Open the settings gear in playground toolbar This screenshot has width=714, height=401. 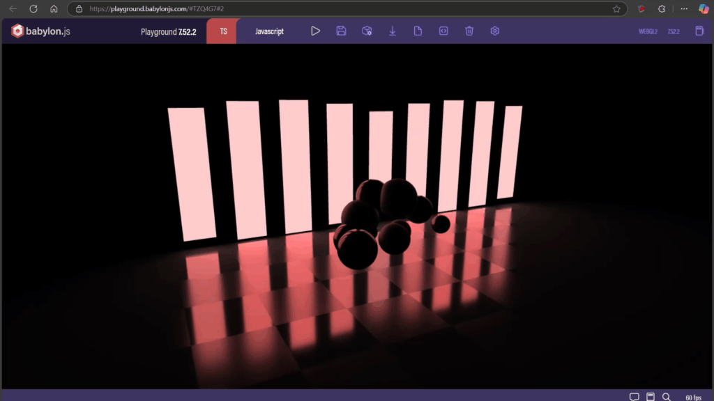[x=495, y=31]
